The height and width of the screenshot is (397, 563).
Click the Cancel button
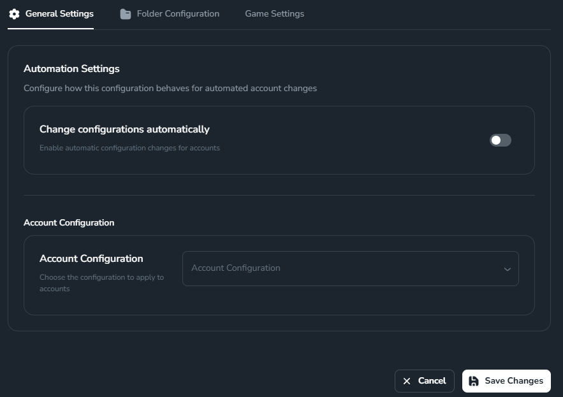(x=423, y=380)
